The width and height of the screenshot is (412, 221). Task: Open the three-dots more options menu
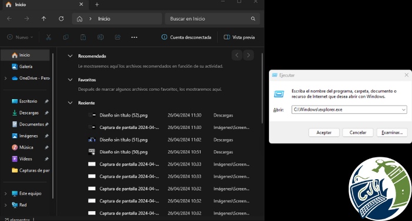click(134, 37)
